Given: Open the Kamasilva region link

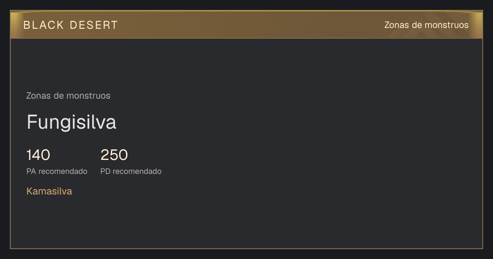Looking at the screenshot, I should click(x=49, y=191).
